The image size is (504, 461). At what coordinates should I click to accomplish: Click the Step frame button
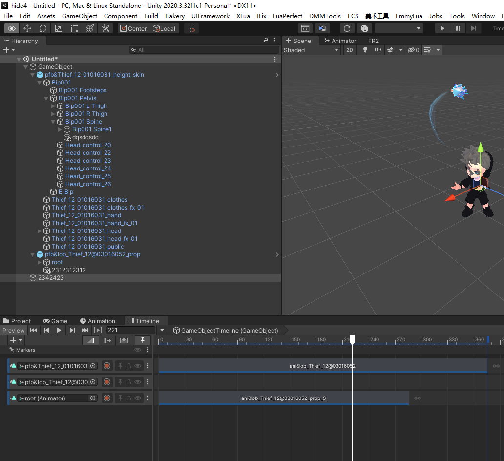[x=473, y=29]
